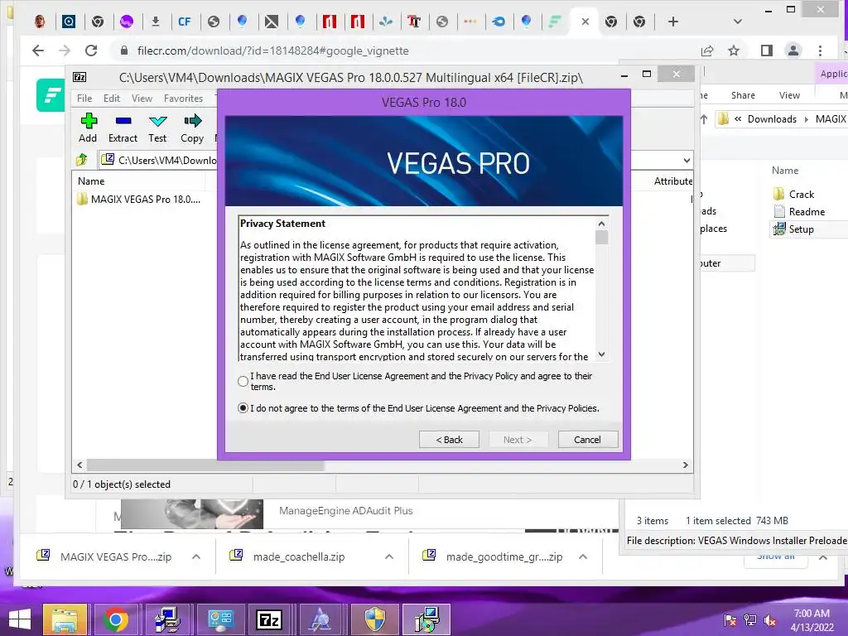848x636 pixels.
Task: Open the 7-Zip Favorites menu
Action: pos(183,99)
